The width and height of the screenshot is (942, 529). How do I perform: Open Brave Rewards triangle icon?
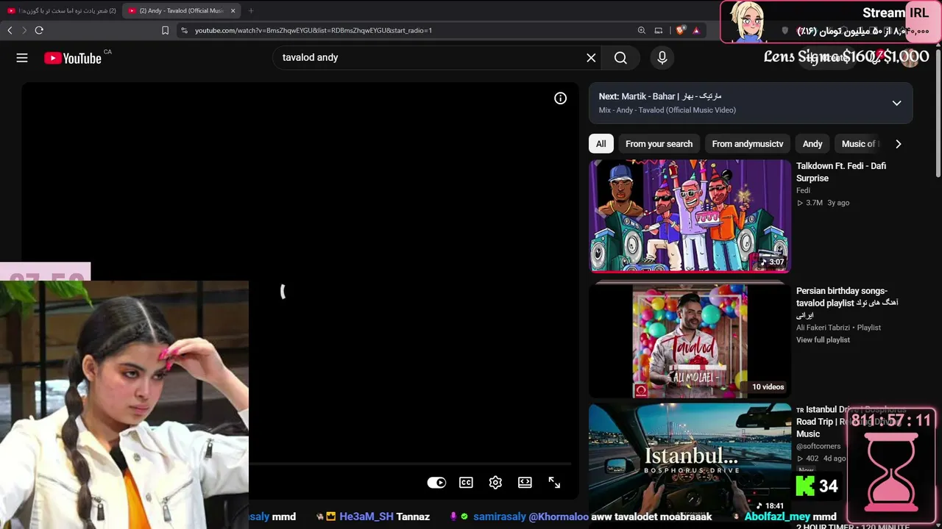[x=696, y=30]
